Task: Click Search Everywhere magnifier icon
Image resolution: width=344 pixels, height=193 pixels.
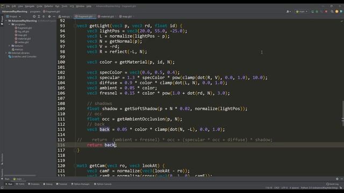Action: (332, 11)
